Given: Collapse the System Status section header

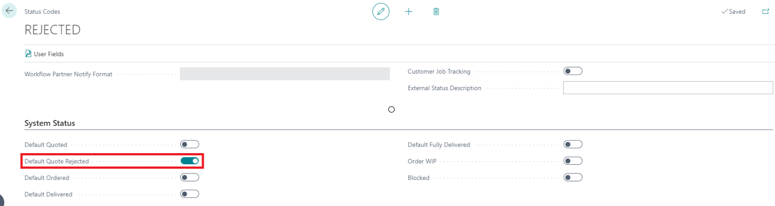Looking at the screenshot, I should point(50,123).
